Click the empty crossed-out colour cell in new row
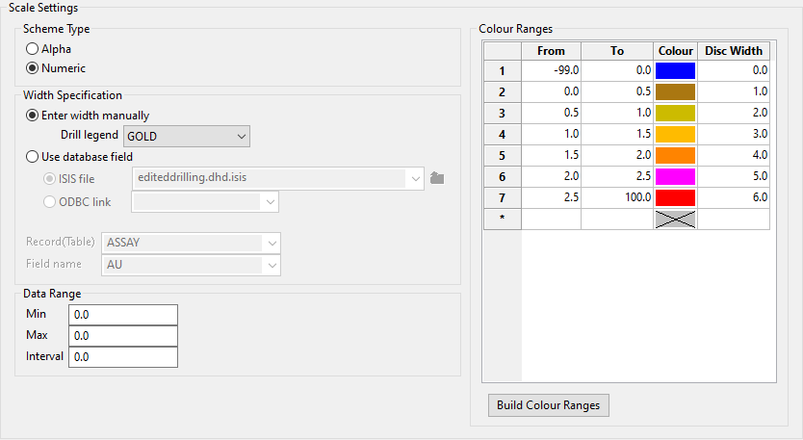 (675, 219)
